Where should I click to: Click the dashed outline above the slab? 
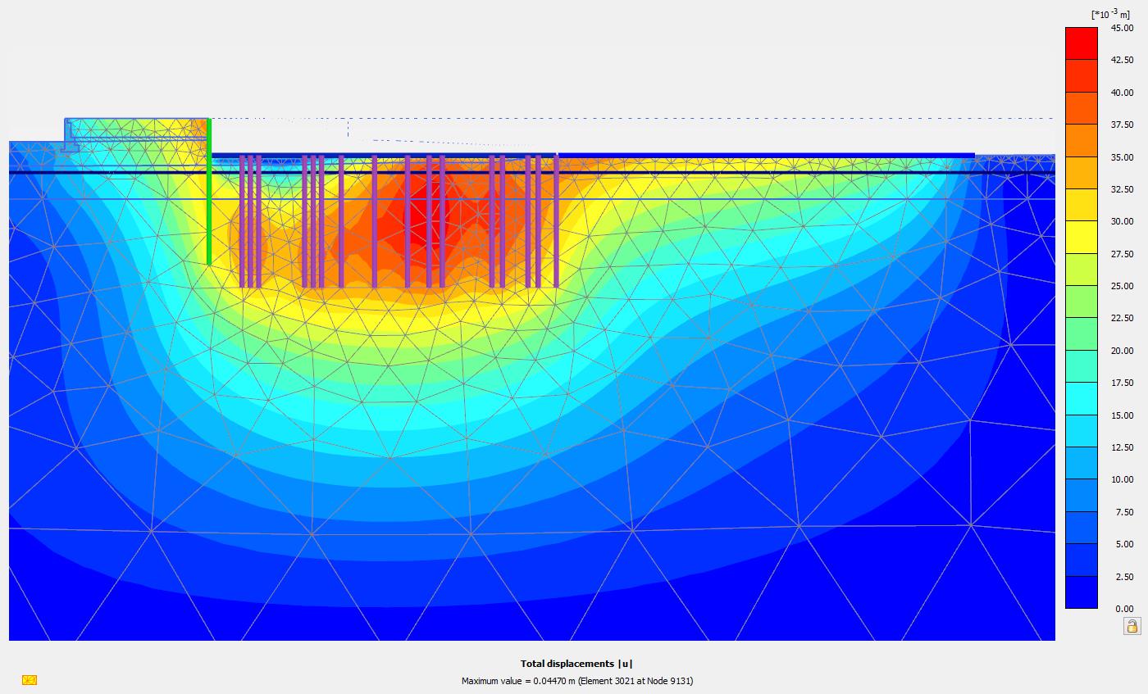(x=697, y=119)
